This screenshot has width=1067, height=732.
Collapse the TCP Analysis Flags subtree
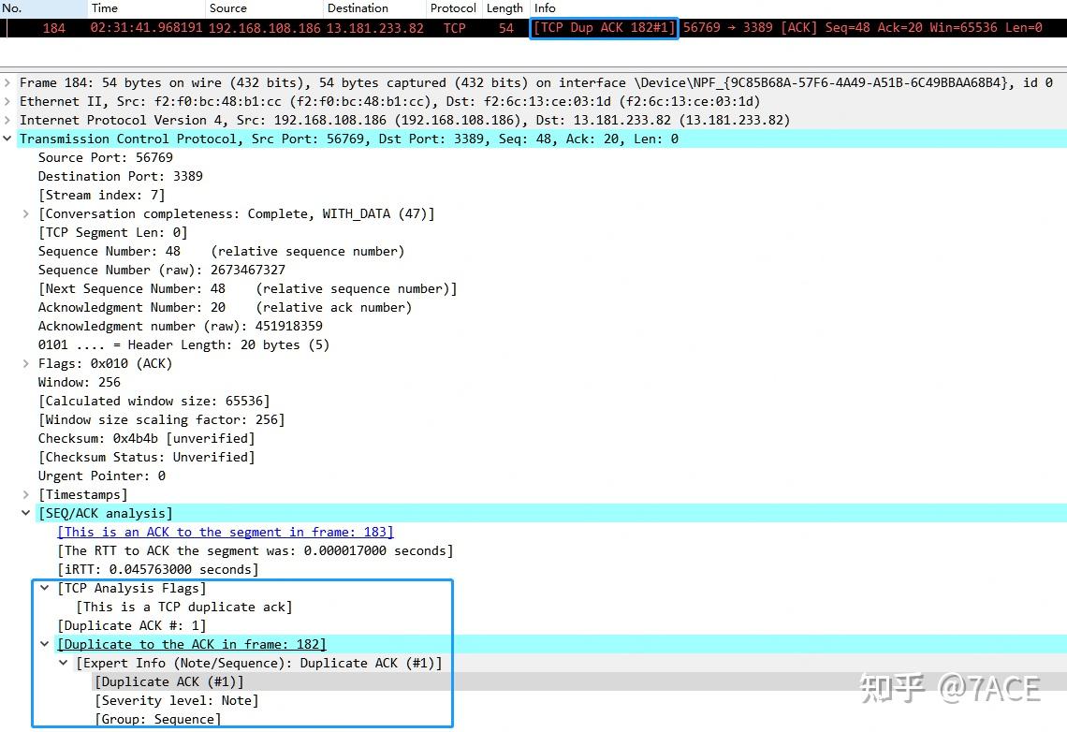tap(44, 588)
